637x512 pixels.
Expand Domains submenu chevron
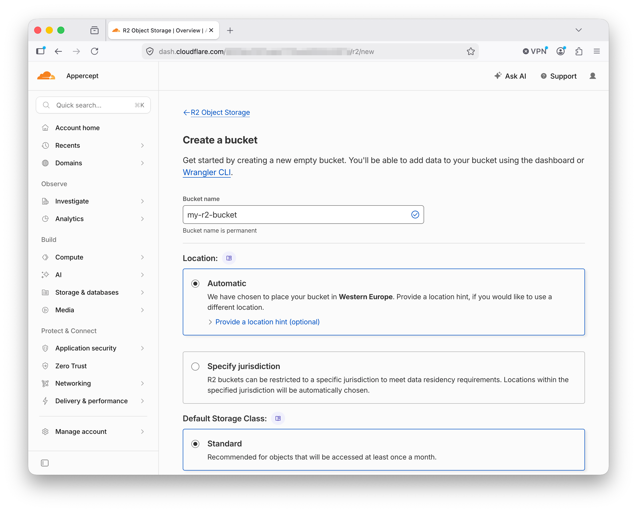point(143,163)
